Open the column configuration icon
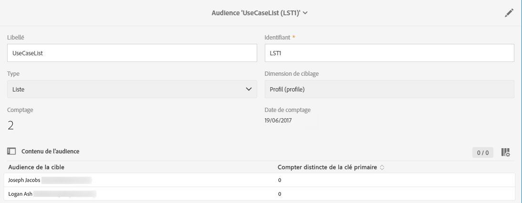Screen dimensions: 522x203 (x=505, y=152)
